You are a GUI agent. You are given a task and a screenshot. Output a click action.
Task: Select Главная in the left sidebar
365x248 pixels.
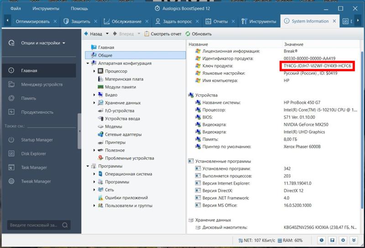pos(39,71)
